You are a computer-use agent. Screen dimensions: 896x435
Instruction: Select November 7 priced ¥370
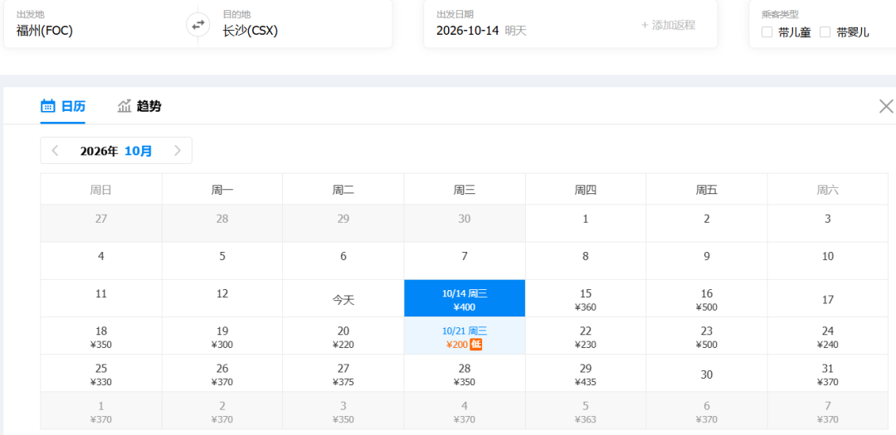pyautogui.click(x=828, y=411)
